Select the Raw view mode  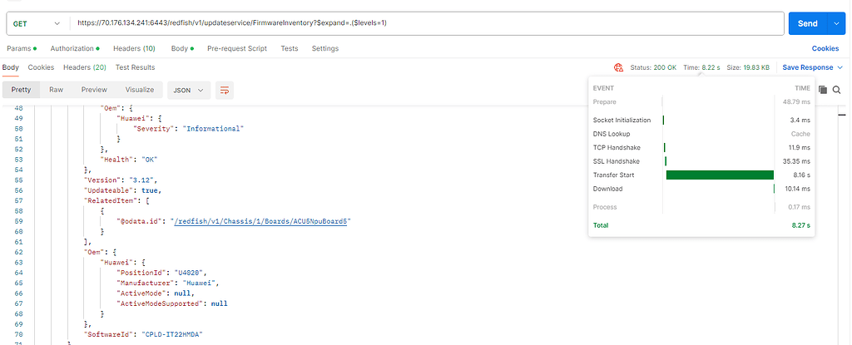tap(56, 90)
